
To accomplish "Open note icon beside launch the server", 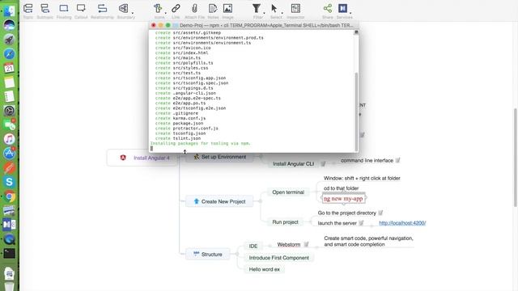I will [x=361, y=223].
